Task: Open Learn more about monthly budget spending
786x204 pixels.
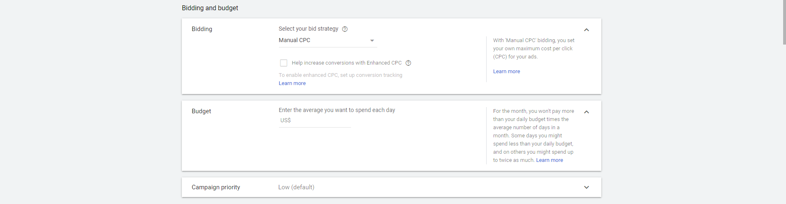Action: [x=549, y=160]
